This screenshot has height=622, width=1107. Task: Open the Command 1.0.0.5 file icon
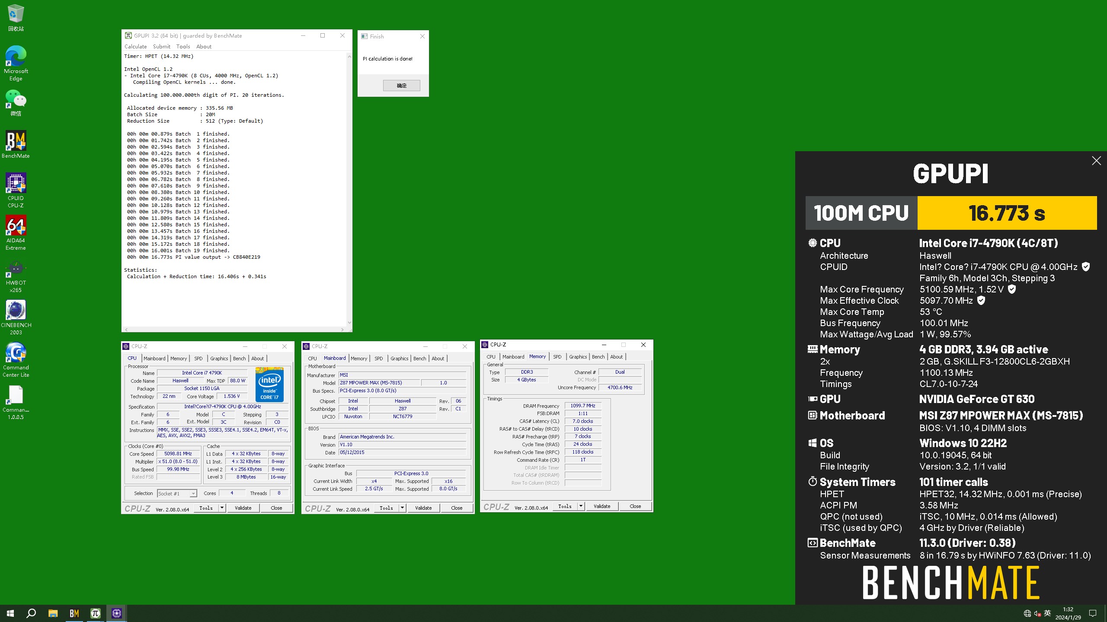(x=16, y=402)
